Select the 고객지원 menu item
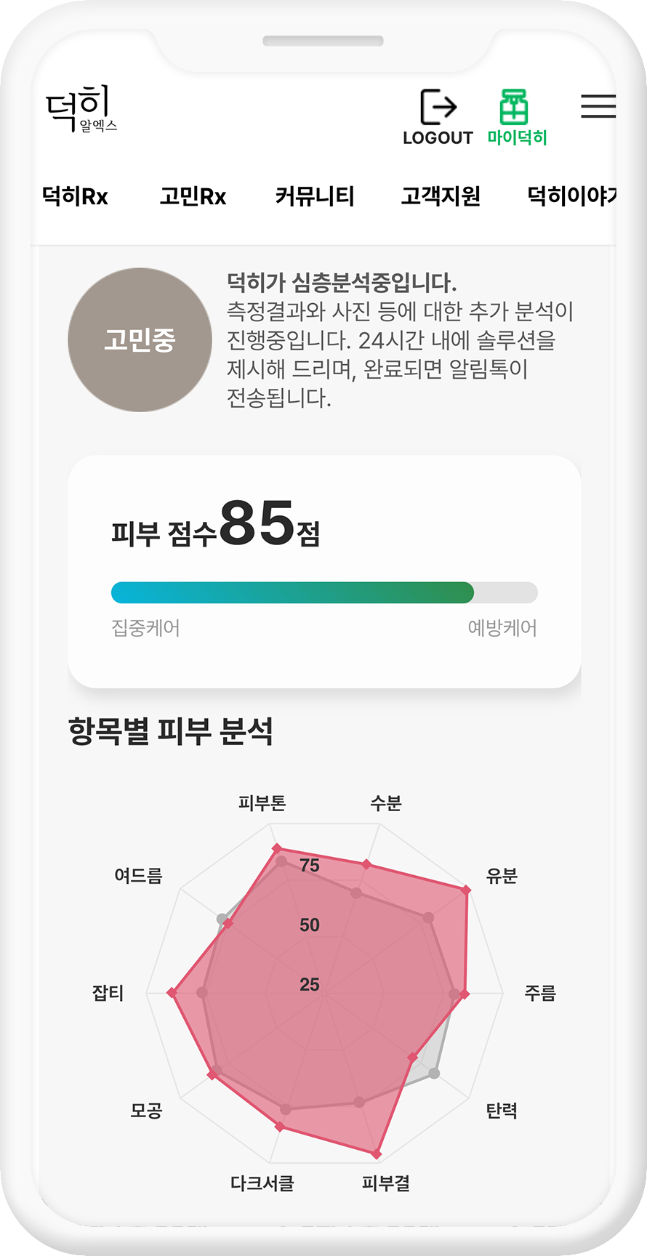 [441, 196]
